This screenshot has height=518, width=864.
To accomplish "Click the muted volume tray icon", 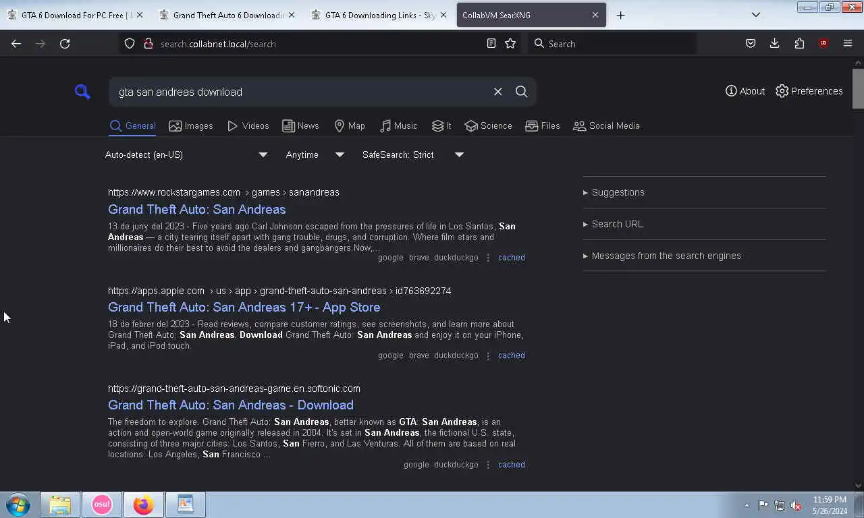I will coord(796,505).
